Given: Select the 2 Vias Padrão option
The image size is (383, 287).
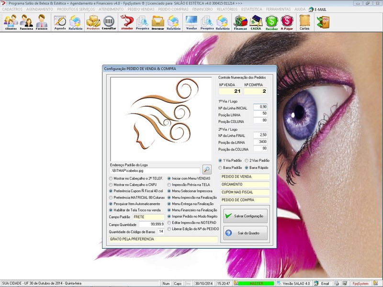Looking at the screenshot, I should click(247, 160).
